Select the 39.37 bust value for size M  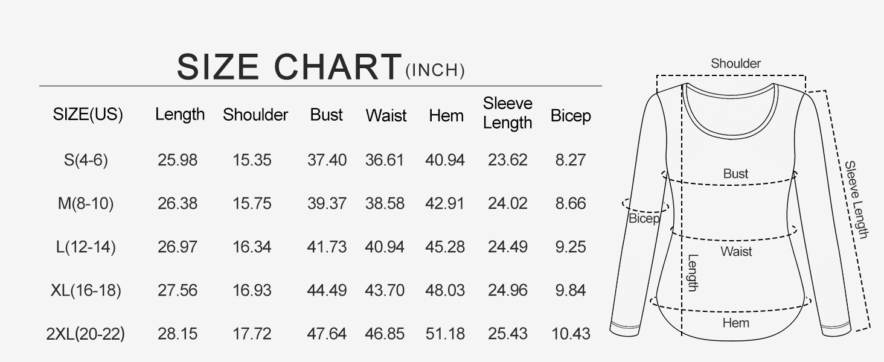pyautogui.click(x=327, y=203)
